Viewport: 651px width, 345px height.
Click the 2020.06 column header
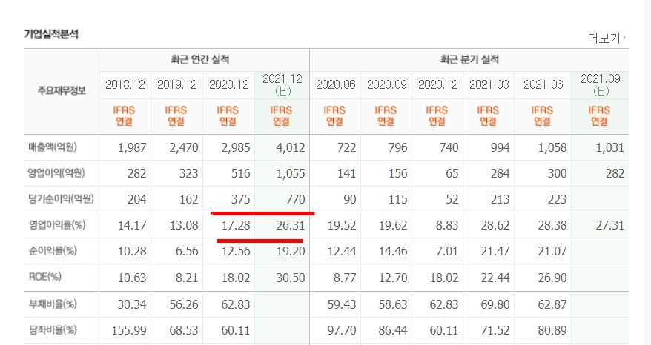pyautogui.click(x=335, y=84)
